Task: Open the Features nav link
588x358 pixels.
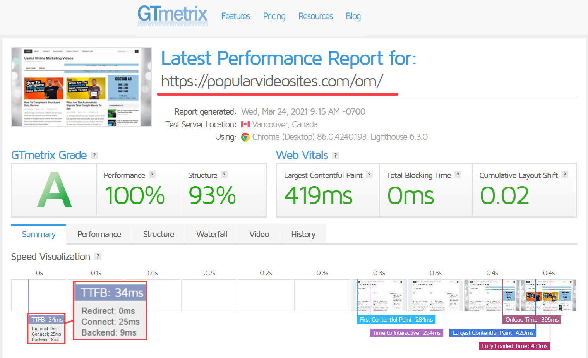Action: pyautogui.click(x=236, y=16)
